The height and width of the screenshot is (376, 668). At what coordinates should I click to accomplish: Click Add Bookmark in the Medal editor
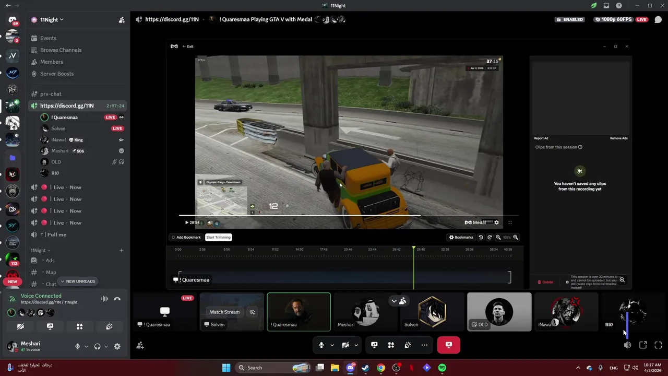186,237
